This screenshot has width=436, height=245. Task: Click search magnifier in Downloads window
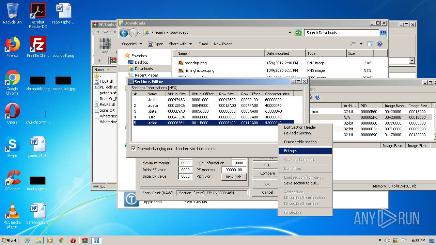pos(383,33)
